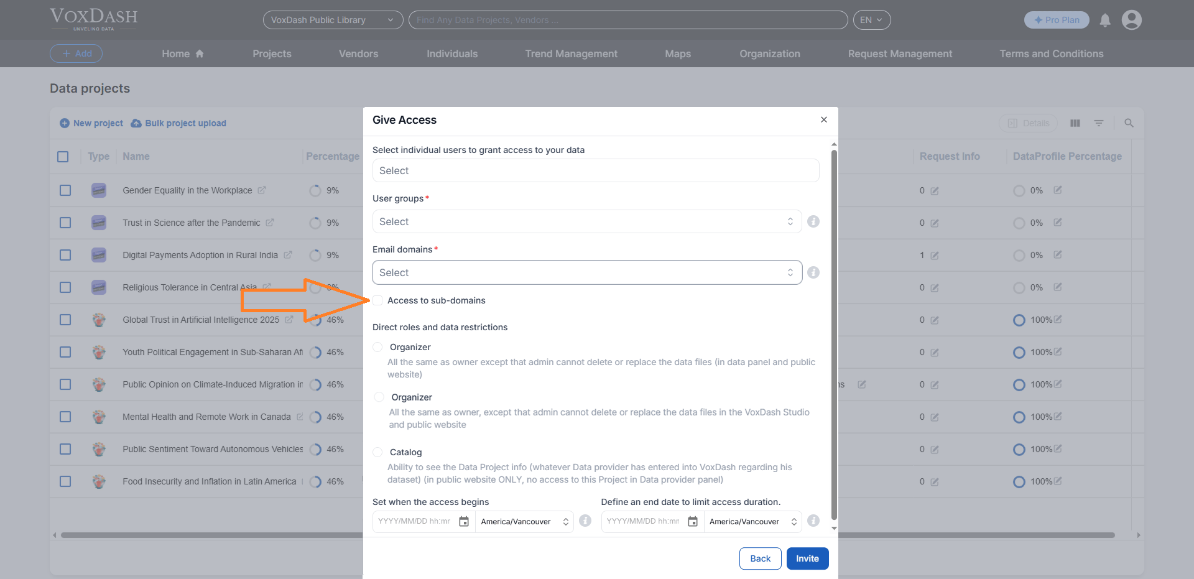
Task: Expand the Email domains select dropdown
Action: click(587, 272)
